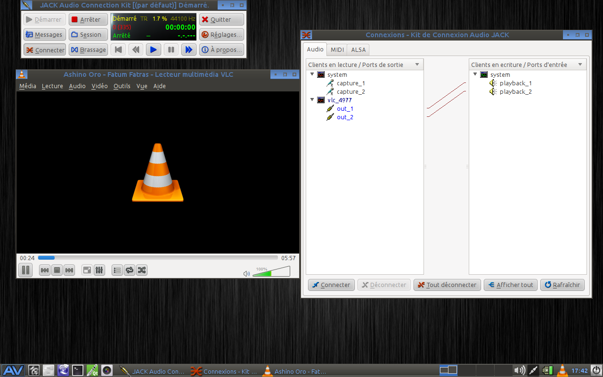
Task: Select capture_2 output port
Action: pyautogui.click(x=350, y=91)
